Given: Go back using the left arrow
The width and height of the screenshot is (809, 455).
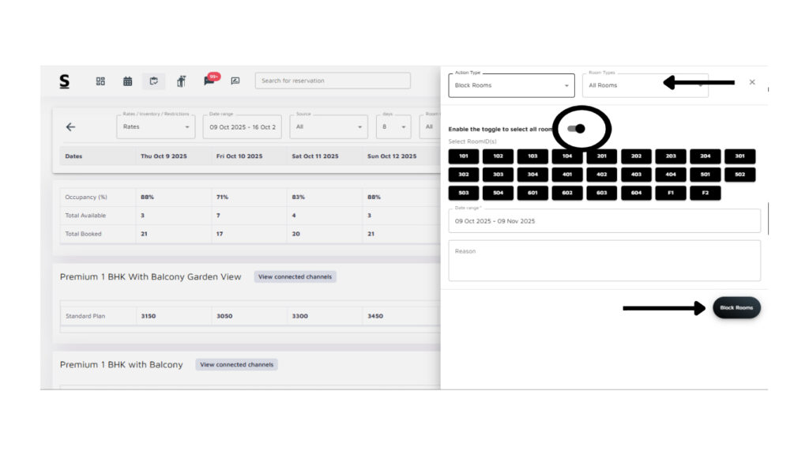Looking at the screenshot, I should coord(70,126).
